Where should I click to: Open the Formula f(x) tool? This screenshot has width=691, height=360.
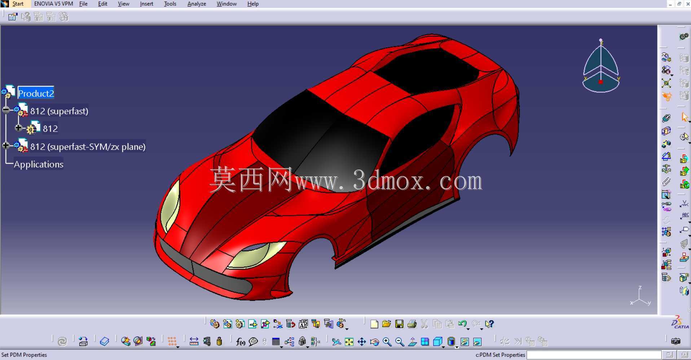click(241, 342)
